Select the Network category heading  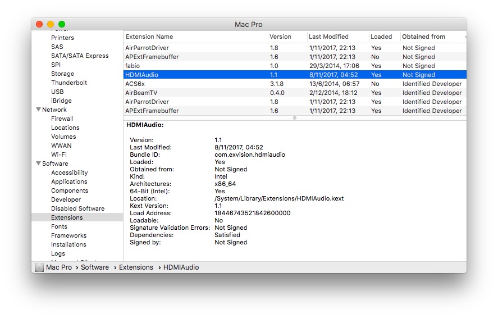coord(54,110)
